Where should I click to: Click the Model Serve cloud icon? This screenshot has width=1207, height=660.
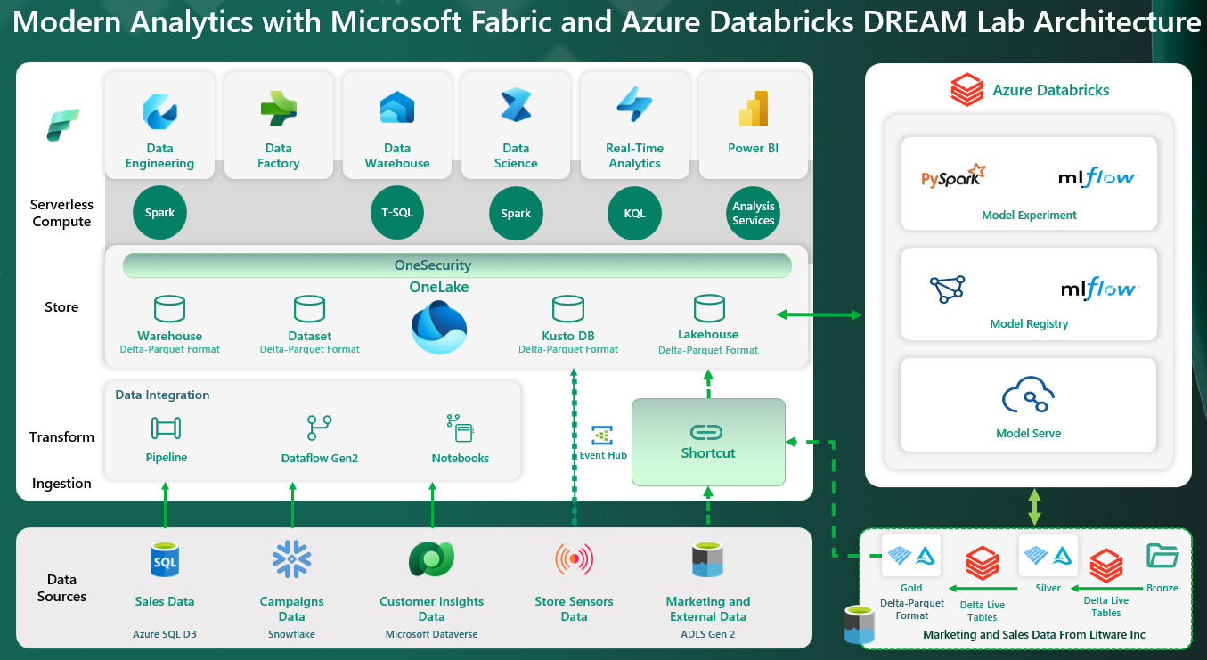pos(1028,395)
